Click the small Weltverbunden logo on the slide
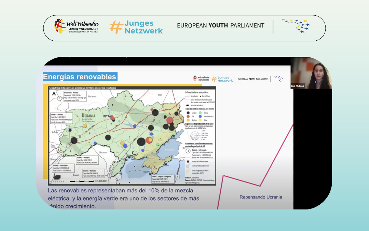This screenshot has width=369, height=231. click(x=201, y=78)
